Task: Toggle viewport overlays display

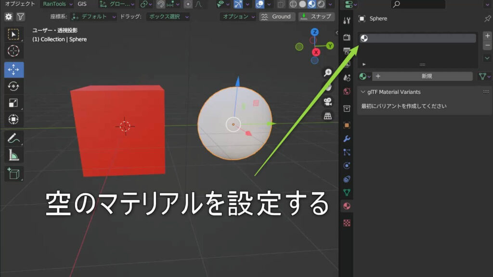Action: click(259, 4)
